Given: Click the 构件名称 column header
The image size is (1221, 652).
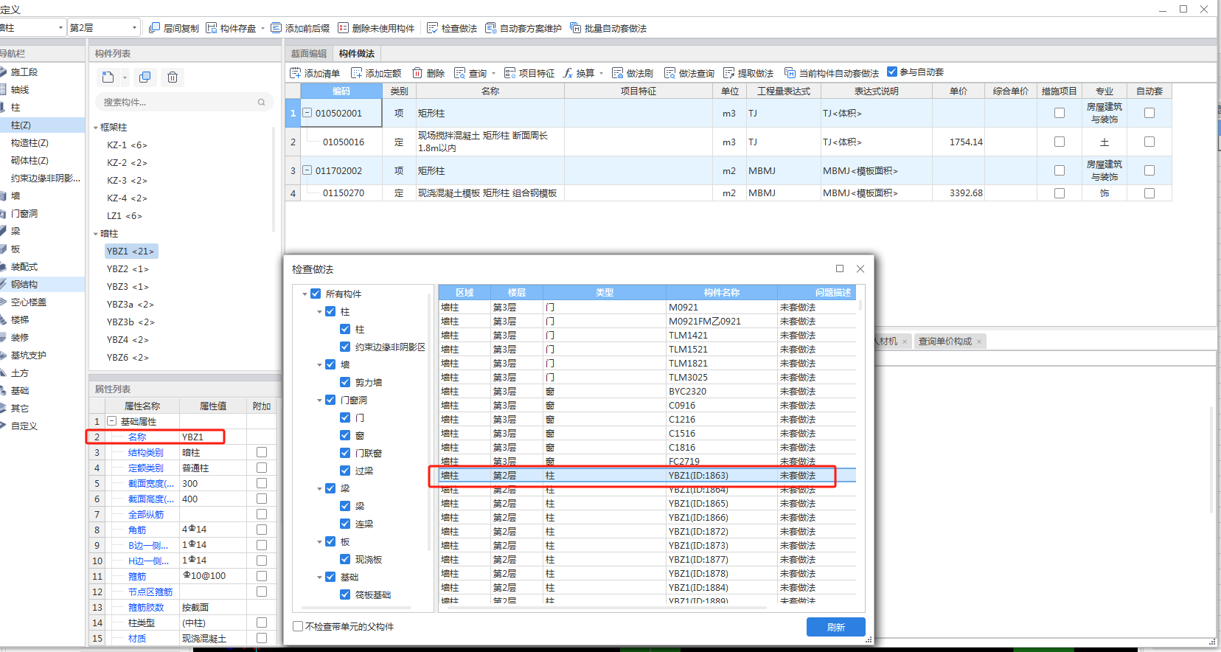Looking at the screenshot, I should pos(722,293).
